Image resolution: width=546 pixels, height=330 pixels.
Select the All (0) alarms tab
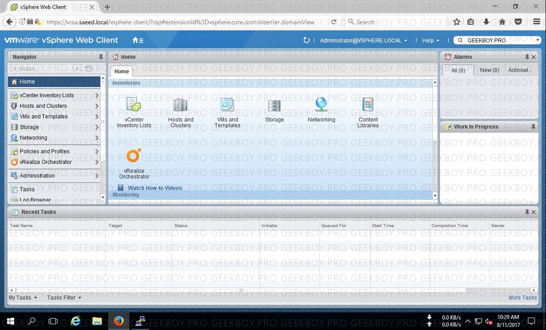click(458, 70)
